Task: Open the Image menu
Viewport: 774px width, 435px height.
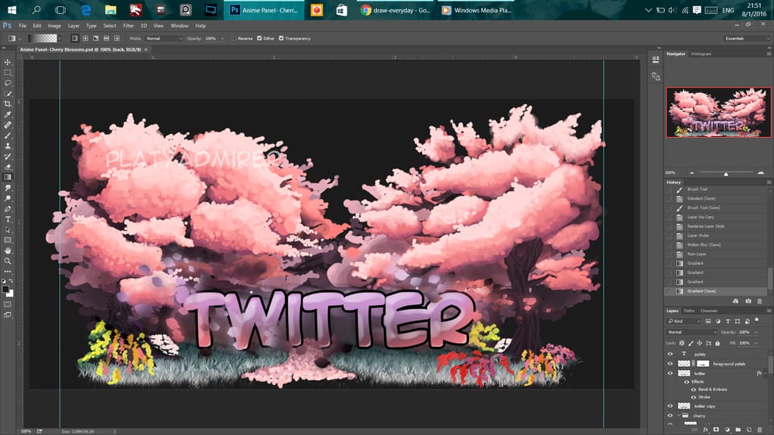Action: 54,26
